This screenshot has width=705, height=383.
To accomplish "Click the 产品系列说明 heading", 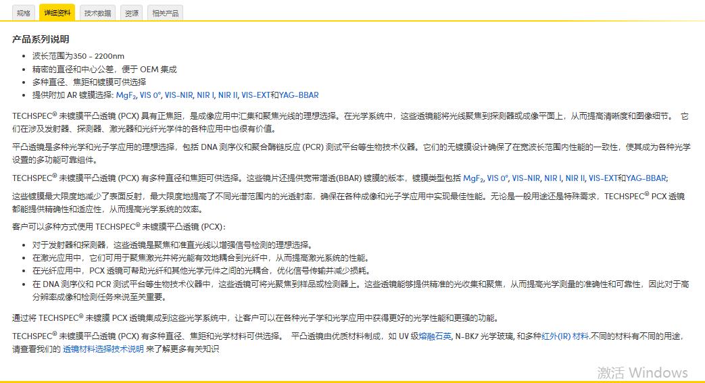I will pos(41,40).
